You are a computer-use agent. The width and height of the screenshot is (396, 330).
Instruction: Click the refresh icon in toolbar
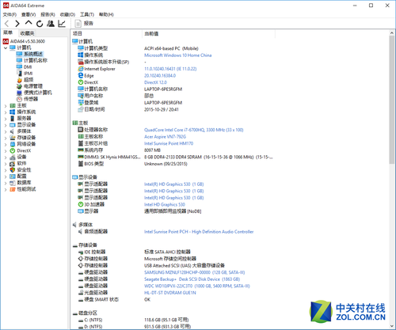coord(40,24)
